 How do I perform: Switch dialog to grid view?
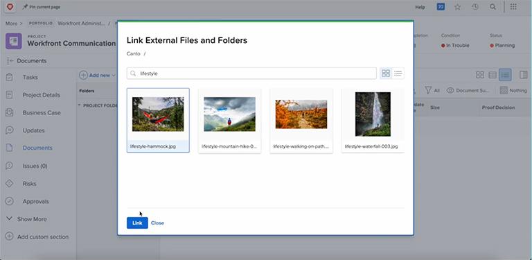386,73
